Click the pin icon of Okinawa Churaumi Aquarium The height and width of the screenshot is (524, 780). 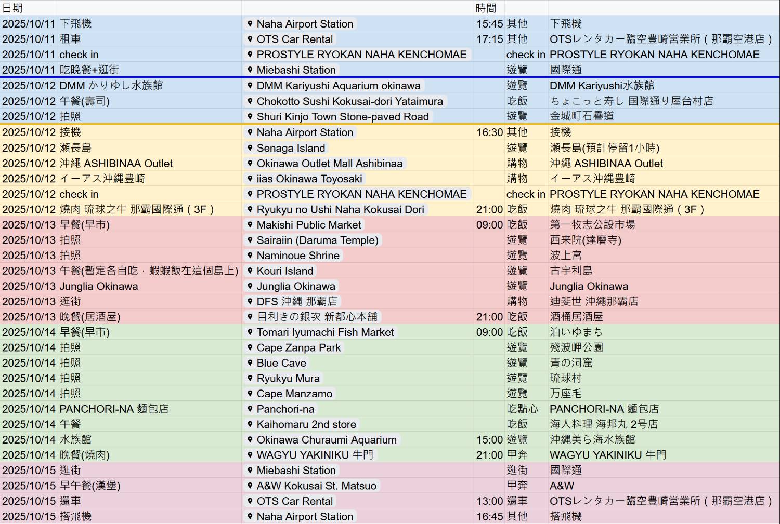pyautogui.click(x=250, y=439)
